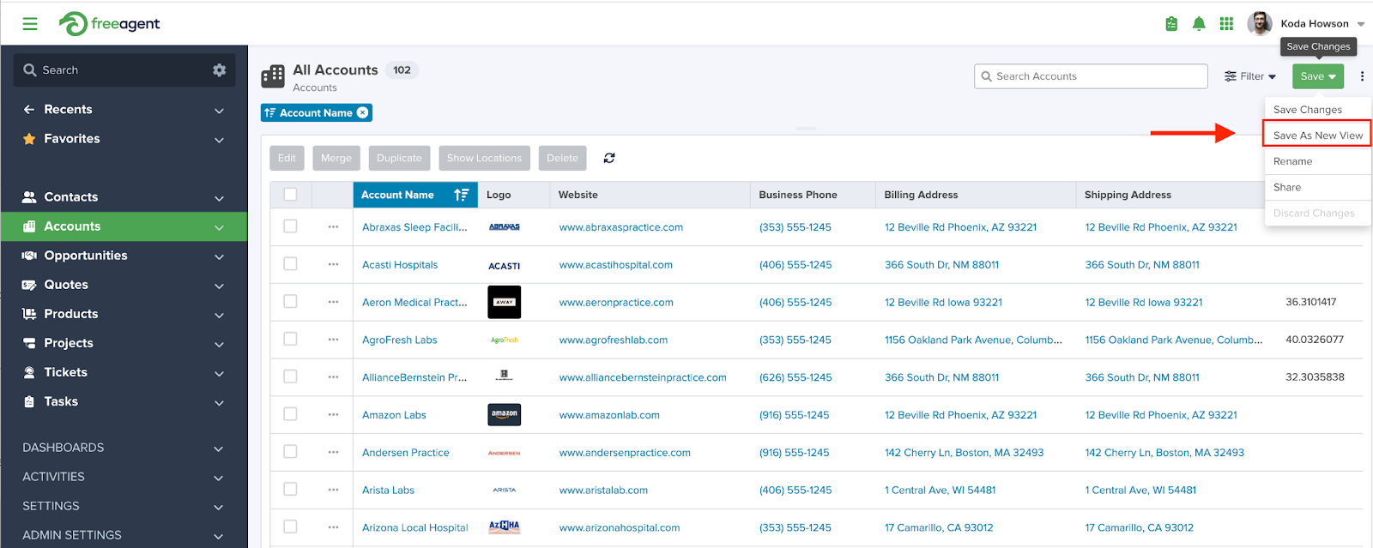Image resolution: width=1373 pixels, height=548 pixels.
Task: Check the Andersen Practice row checkbox
Action: [290, 452]
